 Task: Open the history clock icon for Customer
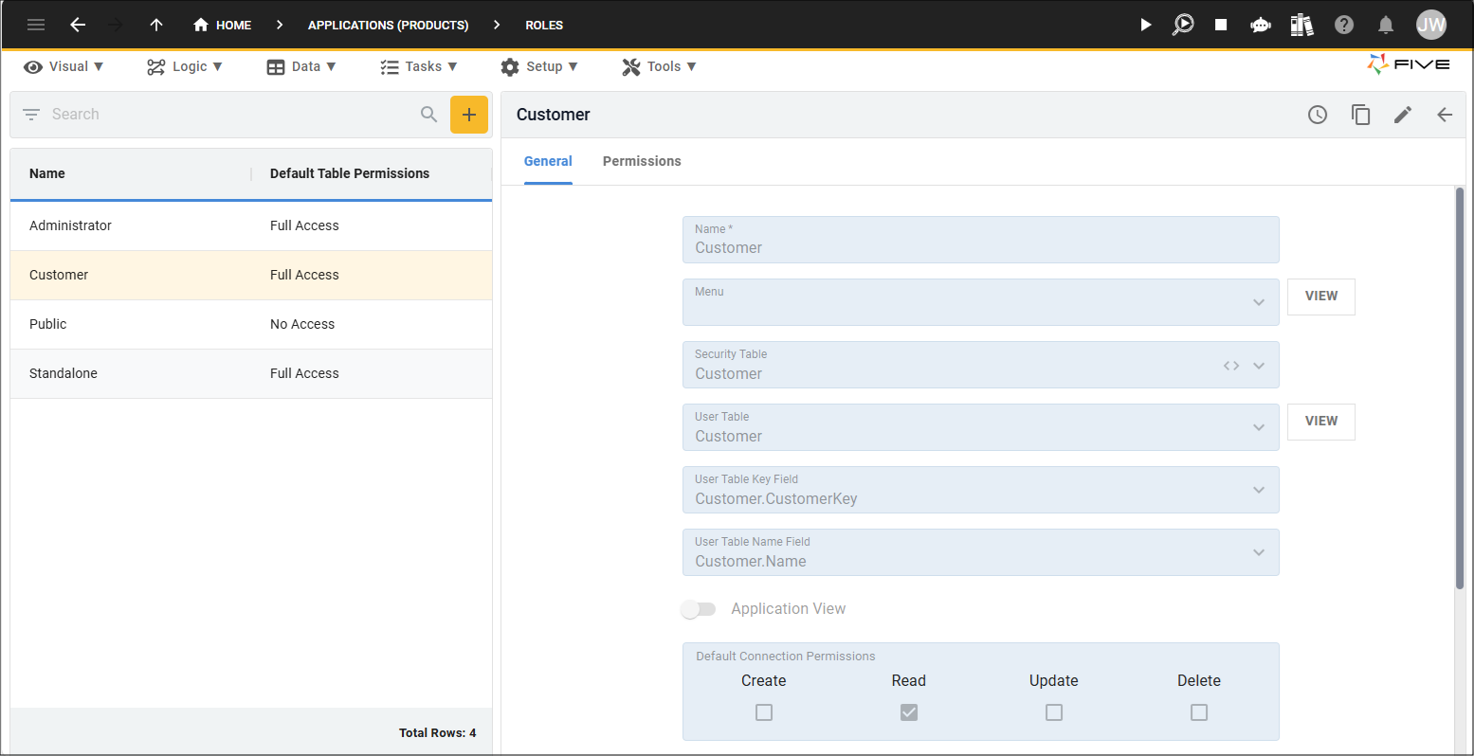(x=1318, y=115)
